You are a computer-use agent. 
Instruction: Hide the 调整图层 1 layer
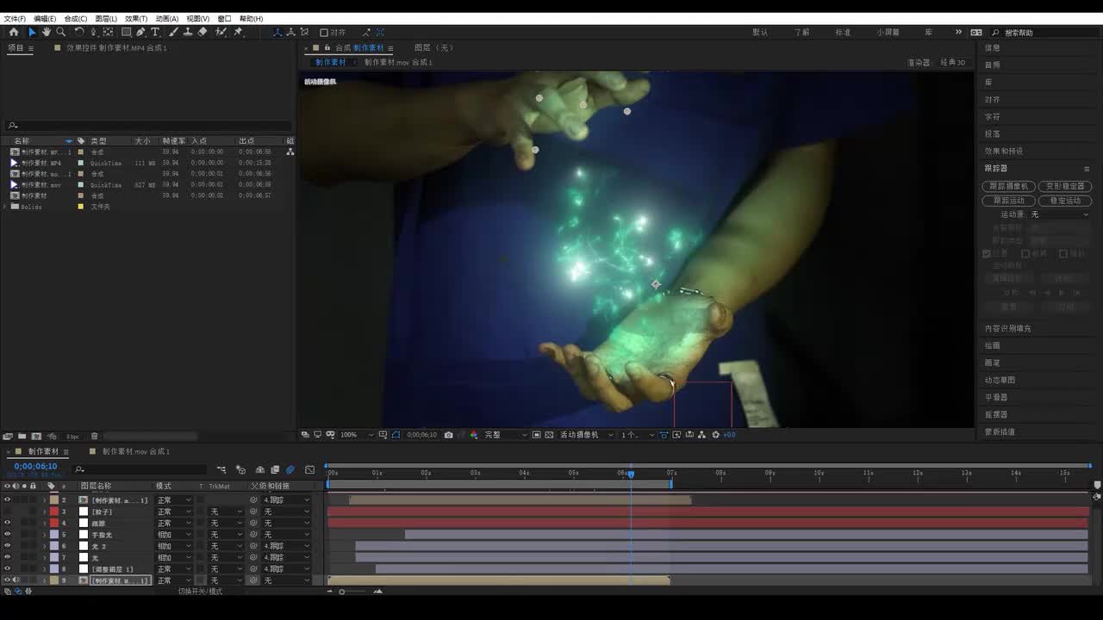point(7,569)
